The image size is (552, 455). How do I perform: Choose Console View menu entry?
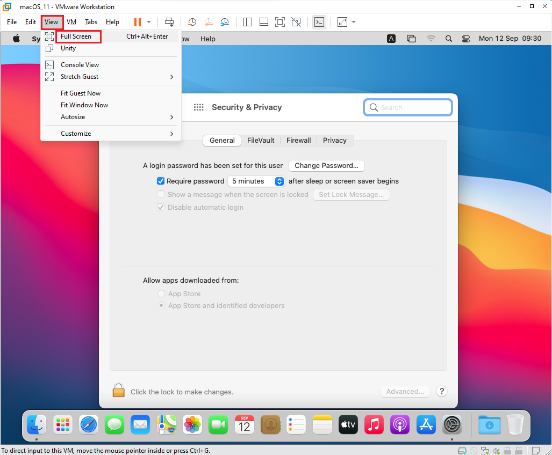110,65
